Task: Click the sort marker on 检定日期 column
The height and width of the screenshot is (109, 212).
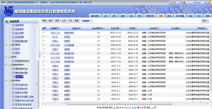Action: point(120,28)
